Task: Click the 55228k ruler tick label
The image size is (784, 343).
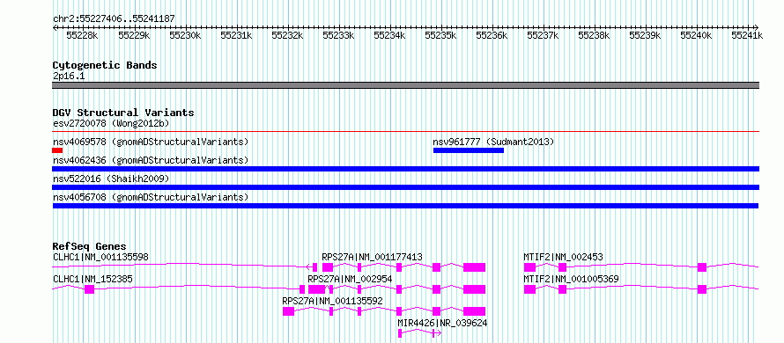Action: (x=83, y=35)
